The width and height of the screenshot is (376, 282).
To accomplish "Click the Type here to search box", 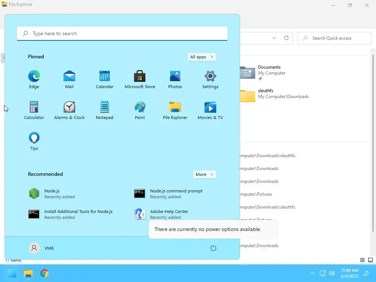I will tap(122, 33).
